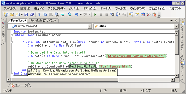
Task: Click the line-formatting icon left of Undo
Action: 69,14
